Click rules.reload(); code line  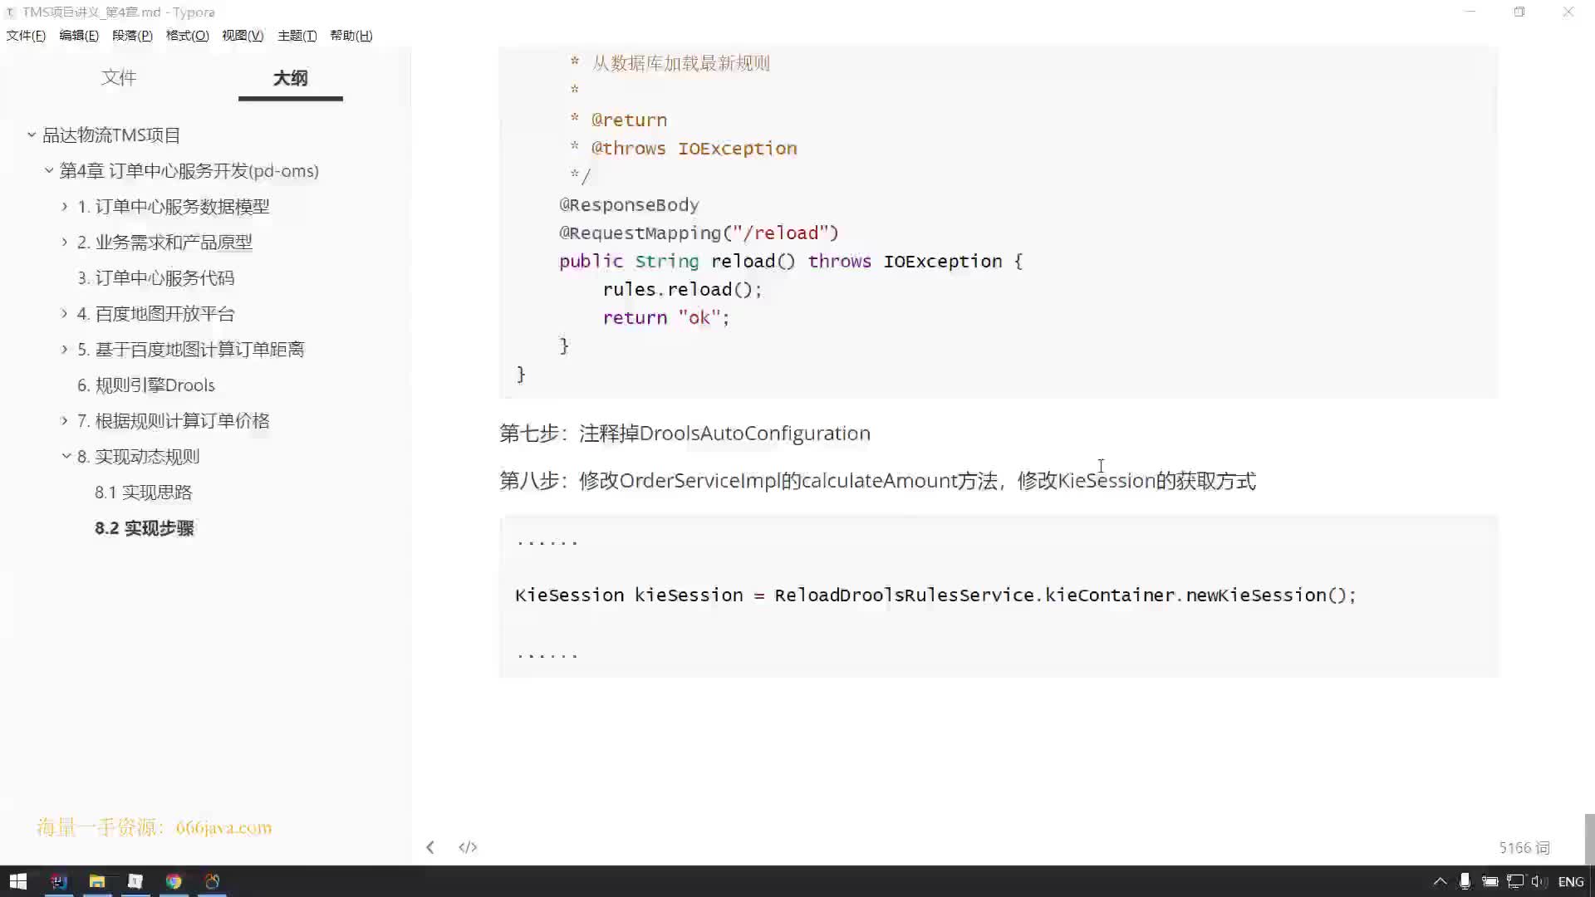click(682, 290)
